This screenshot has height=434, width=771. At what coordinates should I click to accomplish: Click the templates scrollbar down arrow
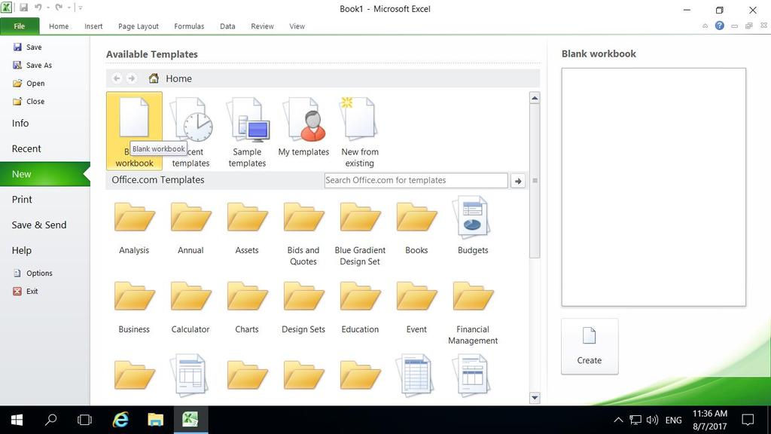pos(535,398)
